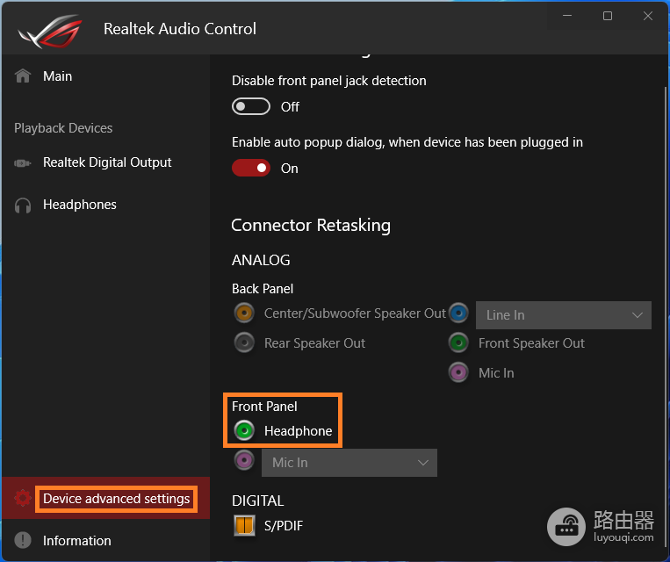Click the Device advanced settings gear icon
670x562 pixels.
click(x=23, y=498)
